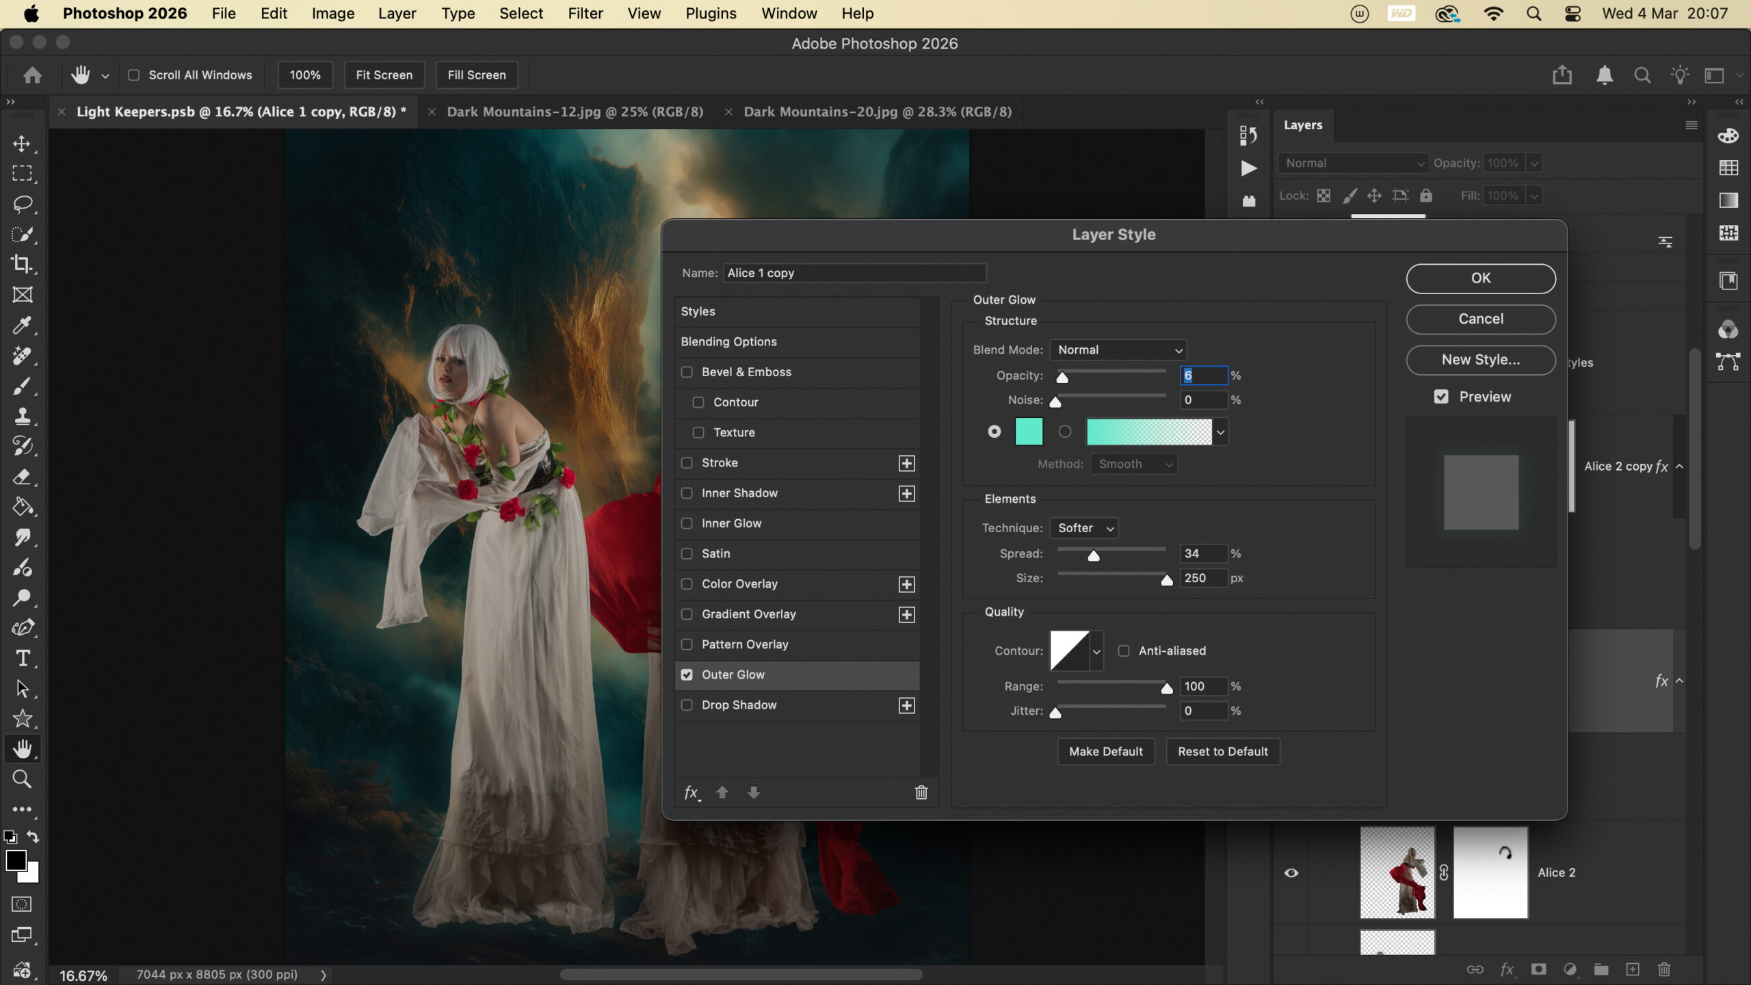
Task: Open the Filter menu
Action: click(585, 14)
